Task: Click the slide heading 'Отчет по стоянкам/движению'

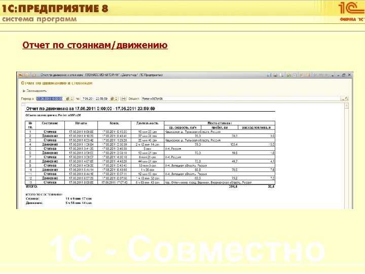Action: [95, 45]
